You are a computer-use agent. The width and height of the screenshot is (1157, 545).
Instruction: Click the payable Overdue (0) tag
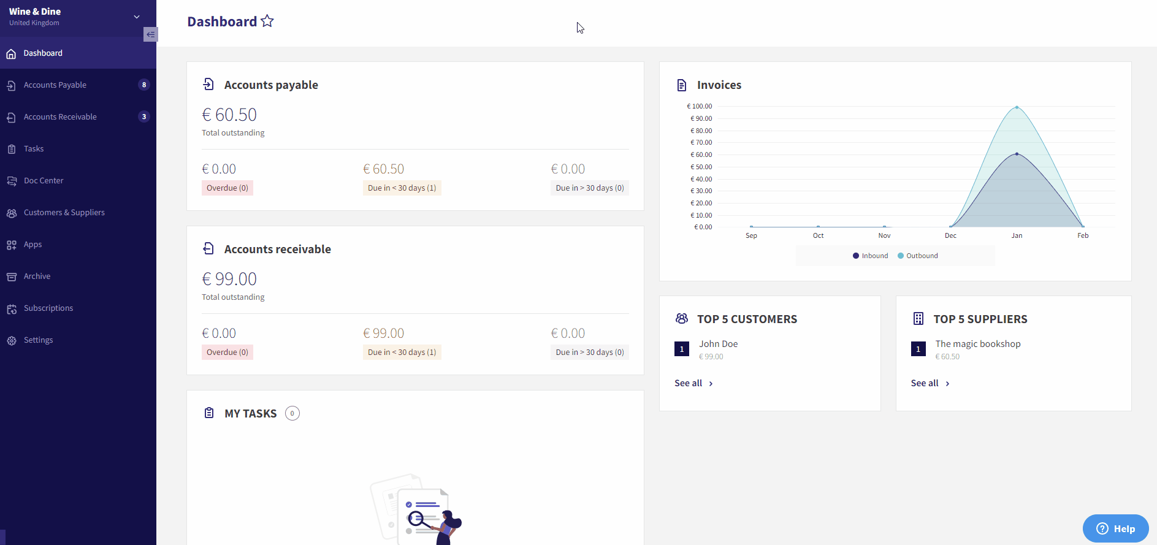click(x=227, y=188)
